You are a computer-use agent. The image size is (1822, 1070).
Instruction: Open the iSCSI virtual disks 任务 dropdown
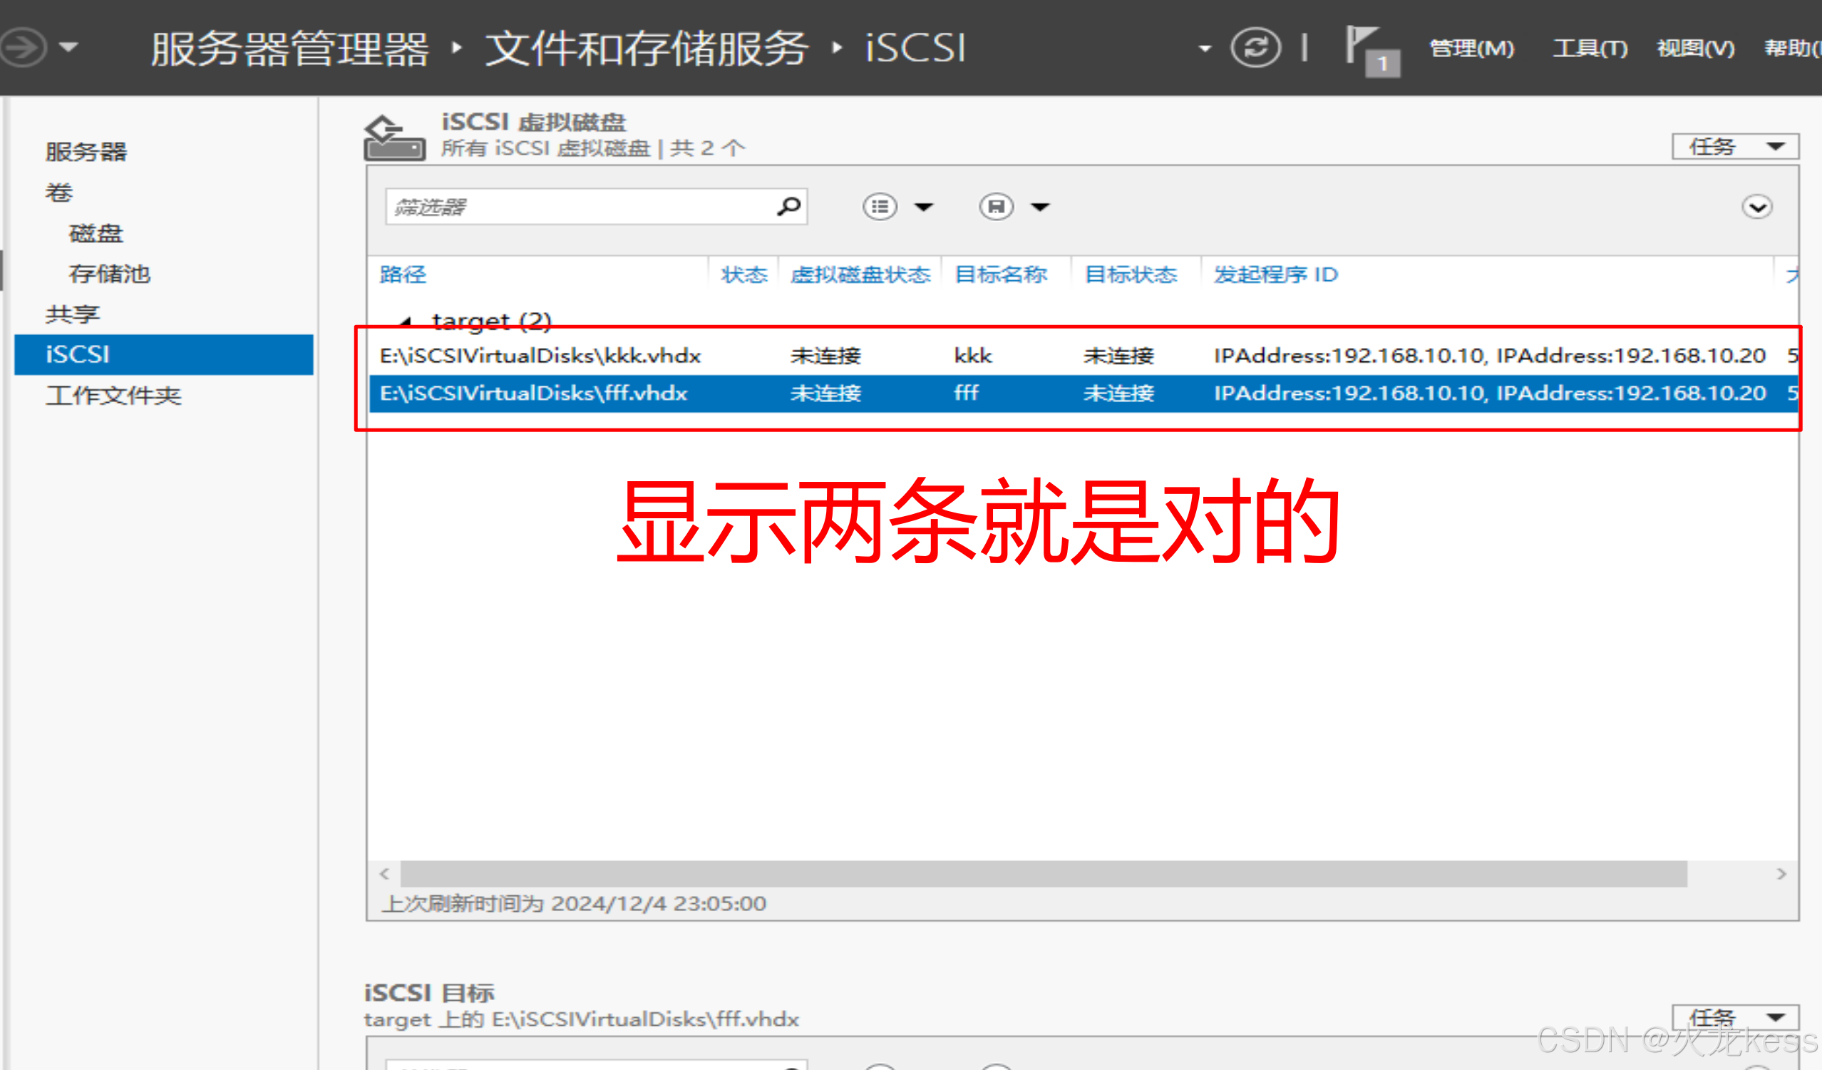[1734, 147]
